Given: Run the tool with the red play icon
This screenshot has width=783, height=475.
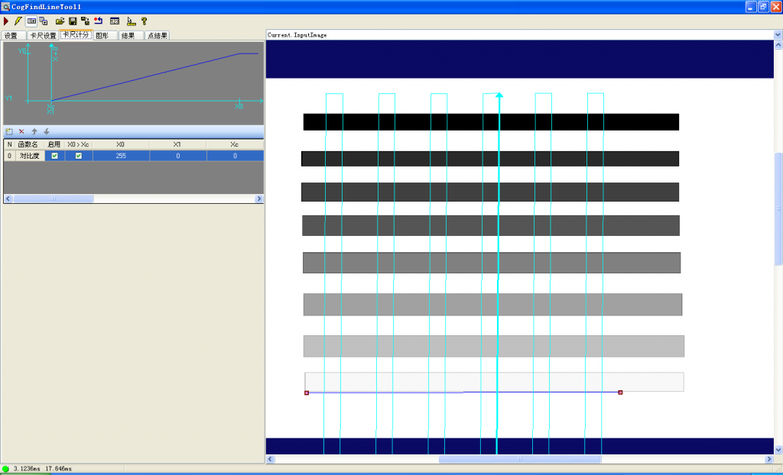Looking at the screenshot, I should tap(6, 21).
